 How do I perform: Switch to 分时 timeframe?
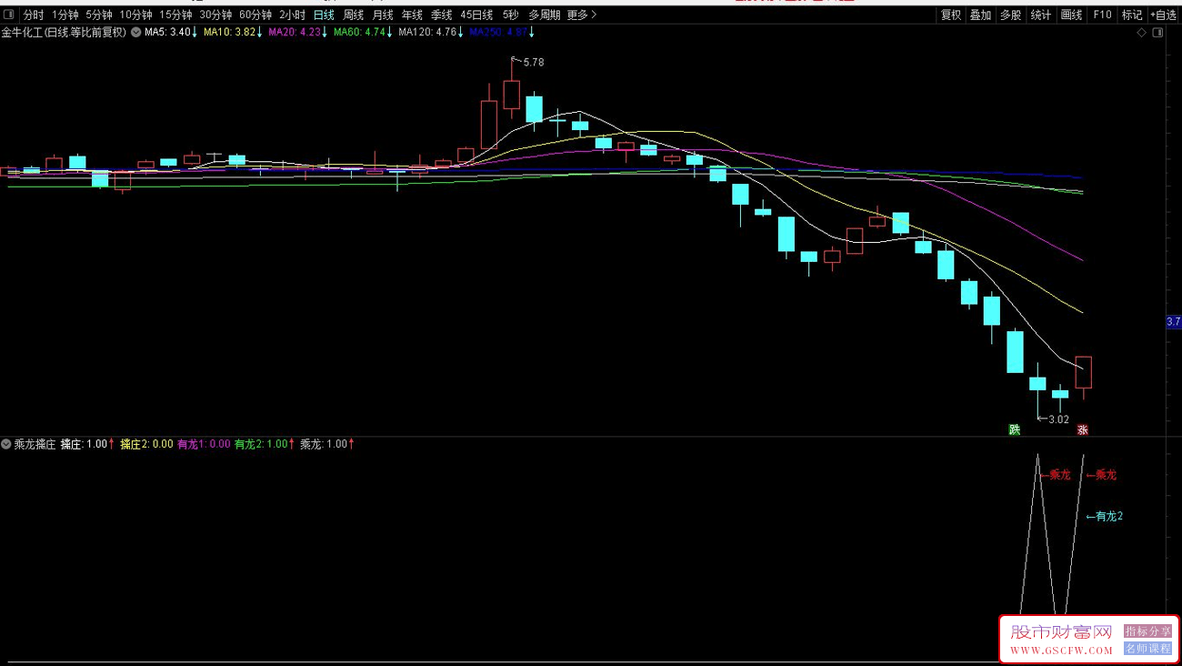tap(33, 15)
